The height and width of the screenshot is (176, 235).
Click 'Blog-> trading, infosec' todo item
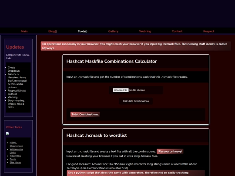[x=16, y=104]
